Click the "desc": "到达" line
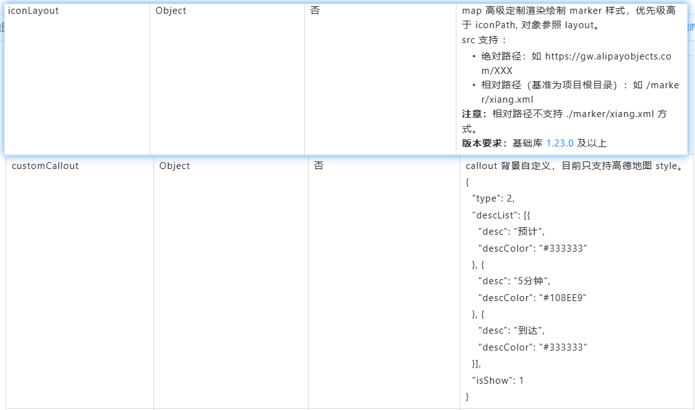This screenshot has height=410, width=695. pos(512,331)
